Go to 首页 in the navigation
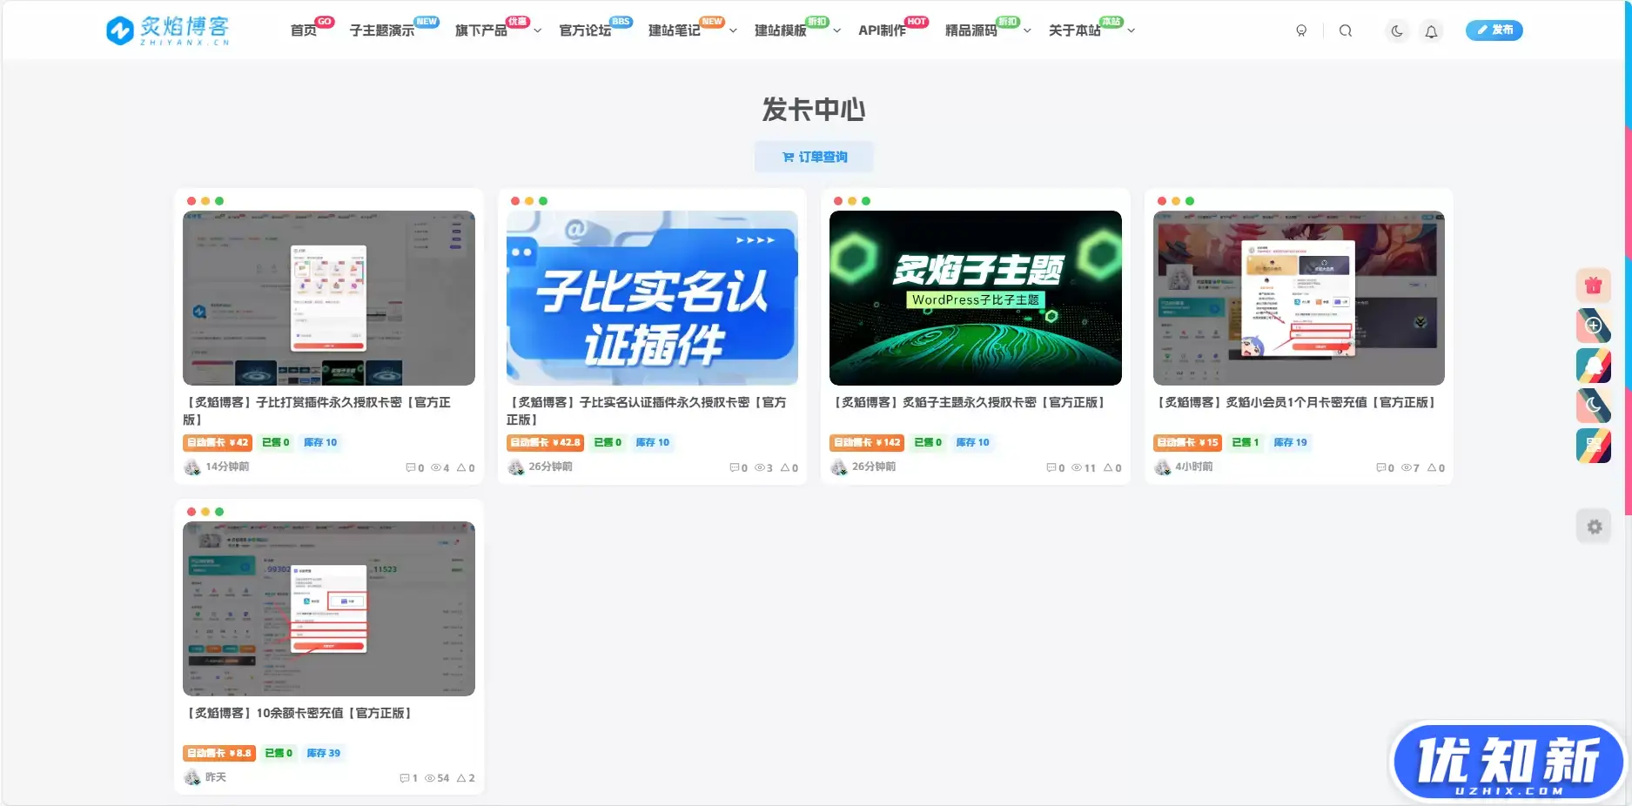The width and height of the screenshot is (1632, 806). click(303, 30)
